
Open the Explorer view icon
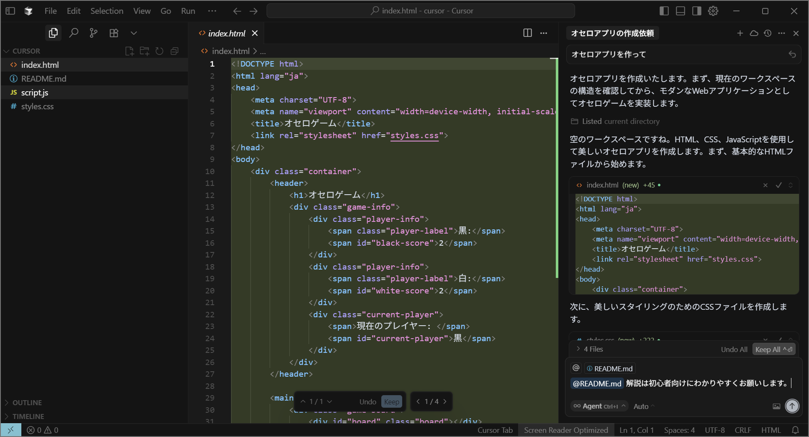(53, 33)
